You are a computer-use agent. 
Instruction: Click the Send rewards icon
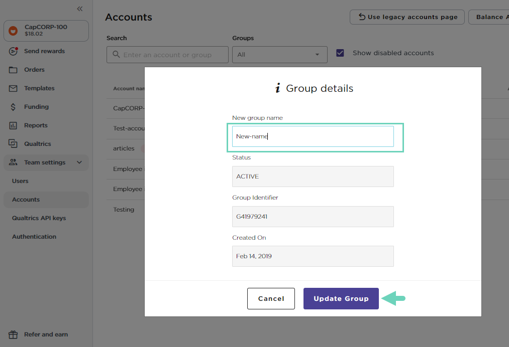click(14, 51)
